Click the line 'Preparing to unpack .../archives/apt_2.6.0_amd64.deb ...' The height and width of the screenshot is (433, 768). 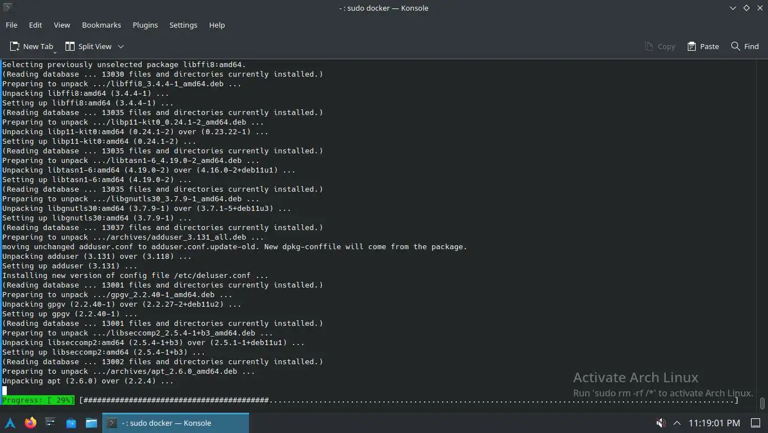129,371
